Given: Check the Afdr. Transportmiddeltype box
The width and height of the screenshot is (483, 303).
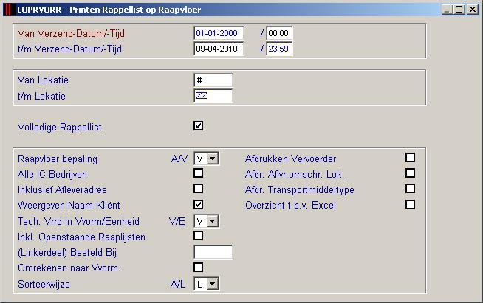Looking at the screenshot, I should click(x=411, y=189).
